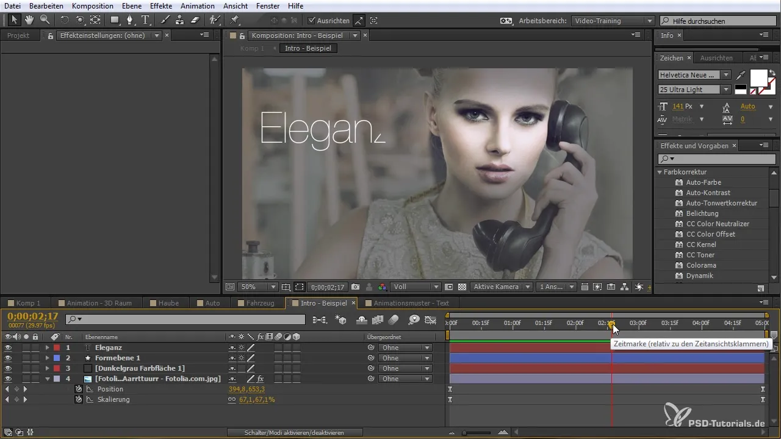Select the CC Toner effect
The width and height of the screenshot is (781, 439).
(700, 255)
